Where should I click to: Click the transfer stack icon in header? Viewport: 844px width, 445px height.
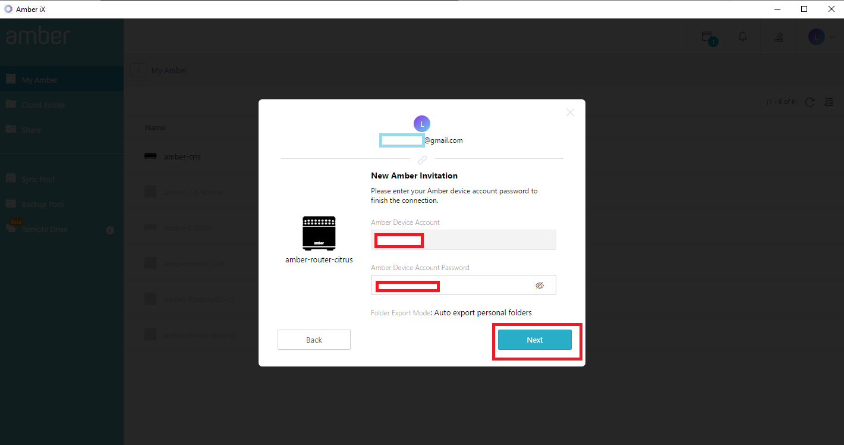[779, 37]
